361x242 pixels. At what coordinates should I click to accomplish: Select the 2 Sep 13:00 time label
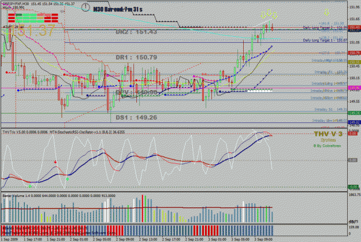click(x=148, y=240)
